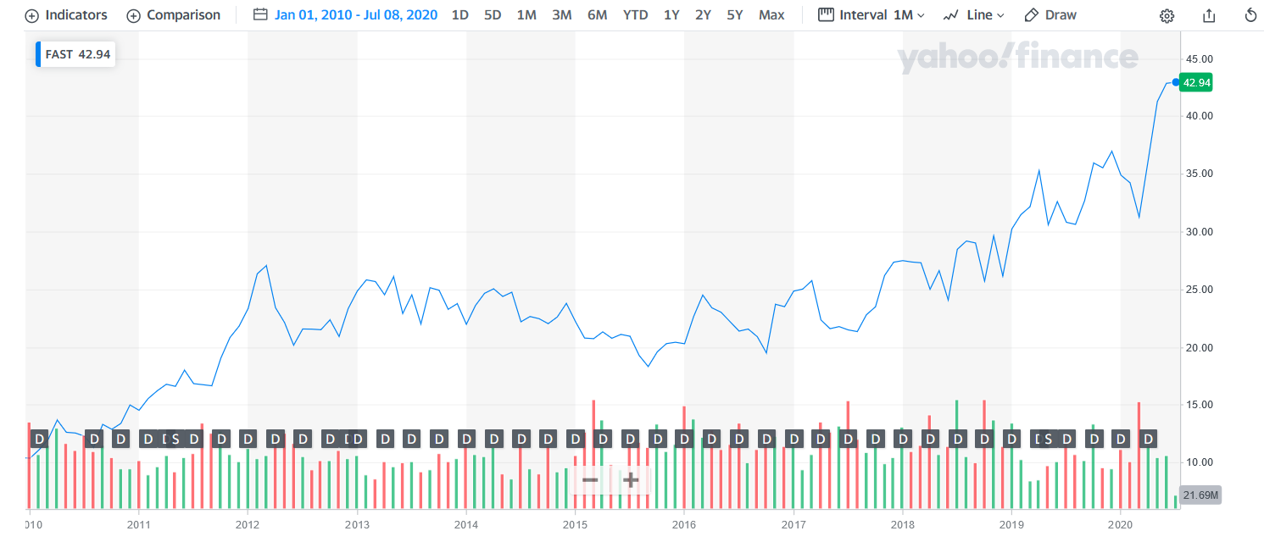The width and height of the screenshot is (1264, 542).
Task: Switch range to YTD
Action: pyautogui.click(x=635, y=15)
